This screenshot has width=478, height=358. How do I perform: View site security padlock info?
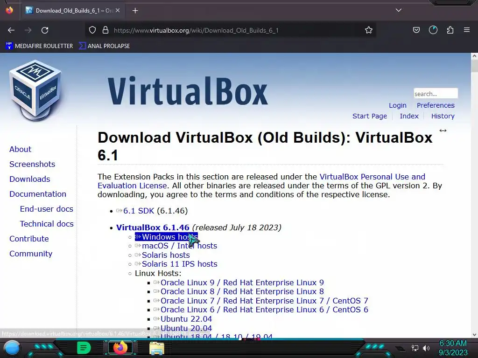(x=105, y=30)
